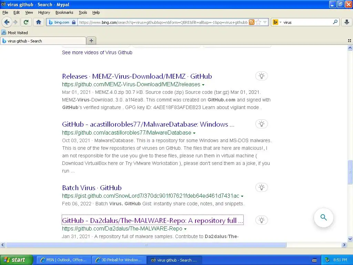Screen dimensions: 353x265
Task: Click the address bar URL field
Action: click(163, 22)
